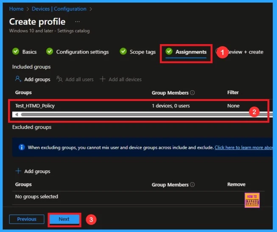This screenshot has height=232, width=277.
Task: Open the 'Click here to learn more' link
Action: tap(243, 148)
